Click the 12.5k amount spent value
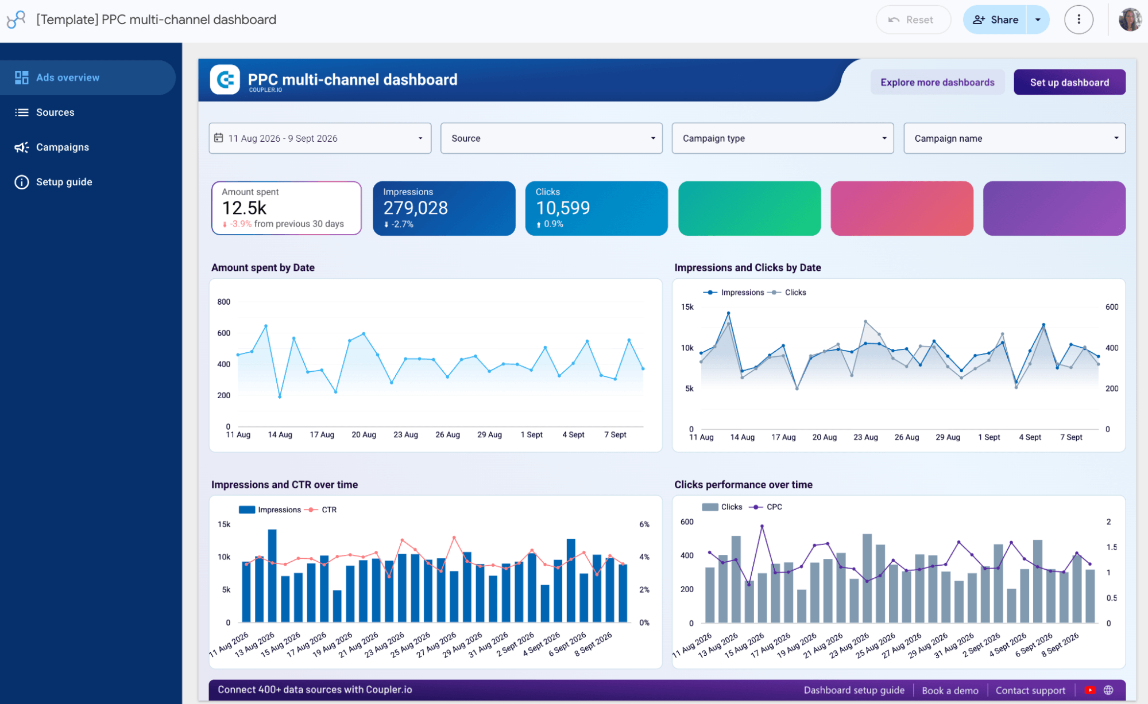The width and height of the screenshot is (1148, 704). 244,208
